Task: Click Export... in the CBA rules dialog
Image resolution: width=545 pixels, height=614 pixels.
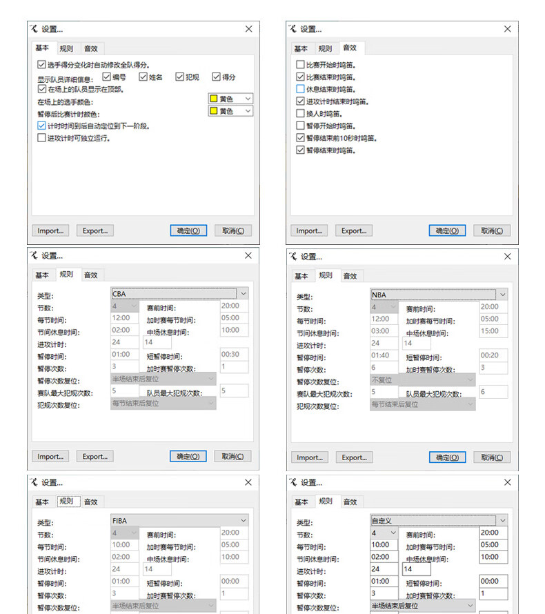Action: click(95, 457)
